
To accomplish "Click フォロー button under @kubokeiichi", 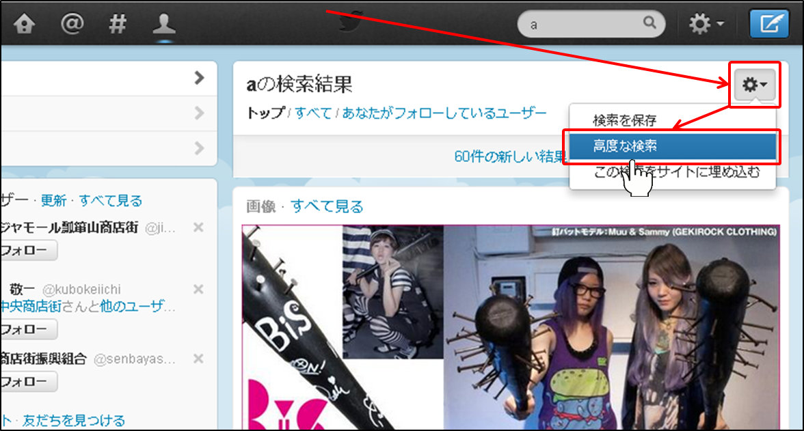I will pos(27,329).
